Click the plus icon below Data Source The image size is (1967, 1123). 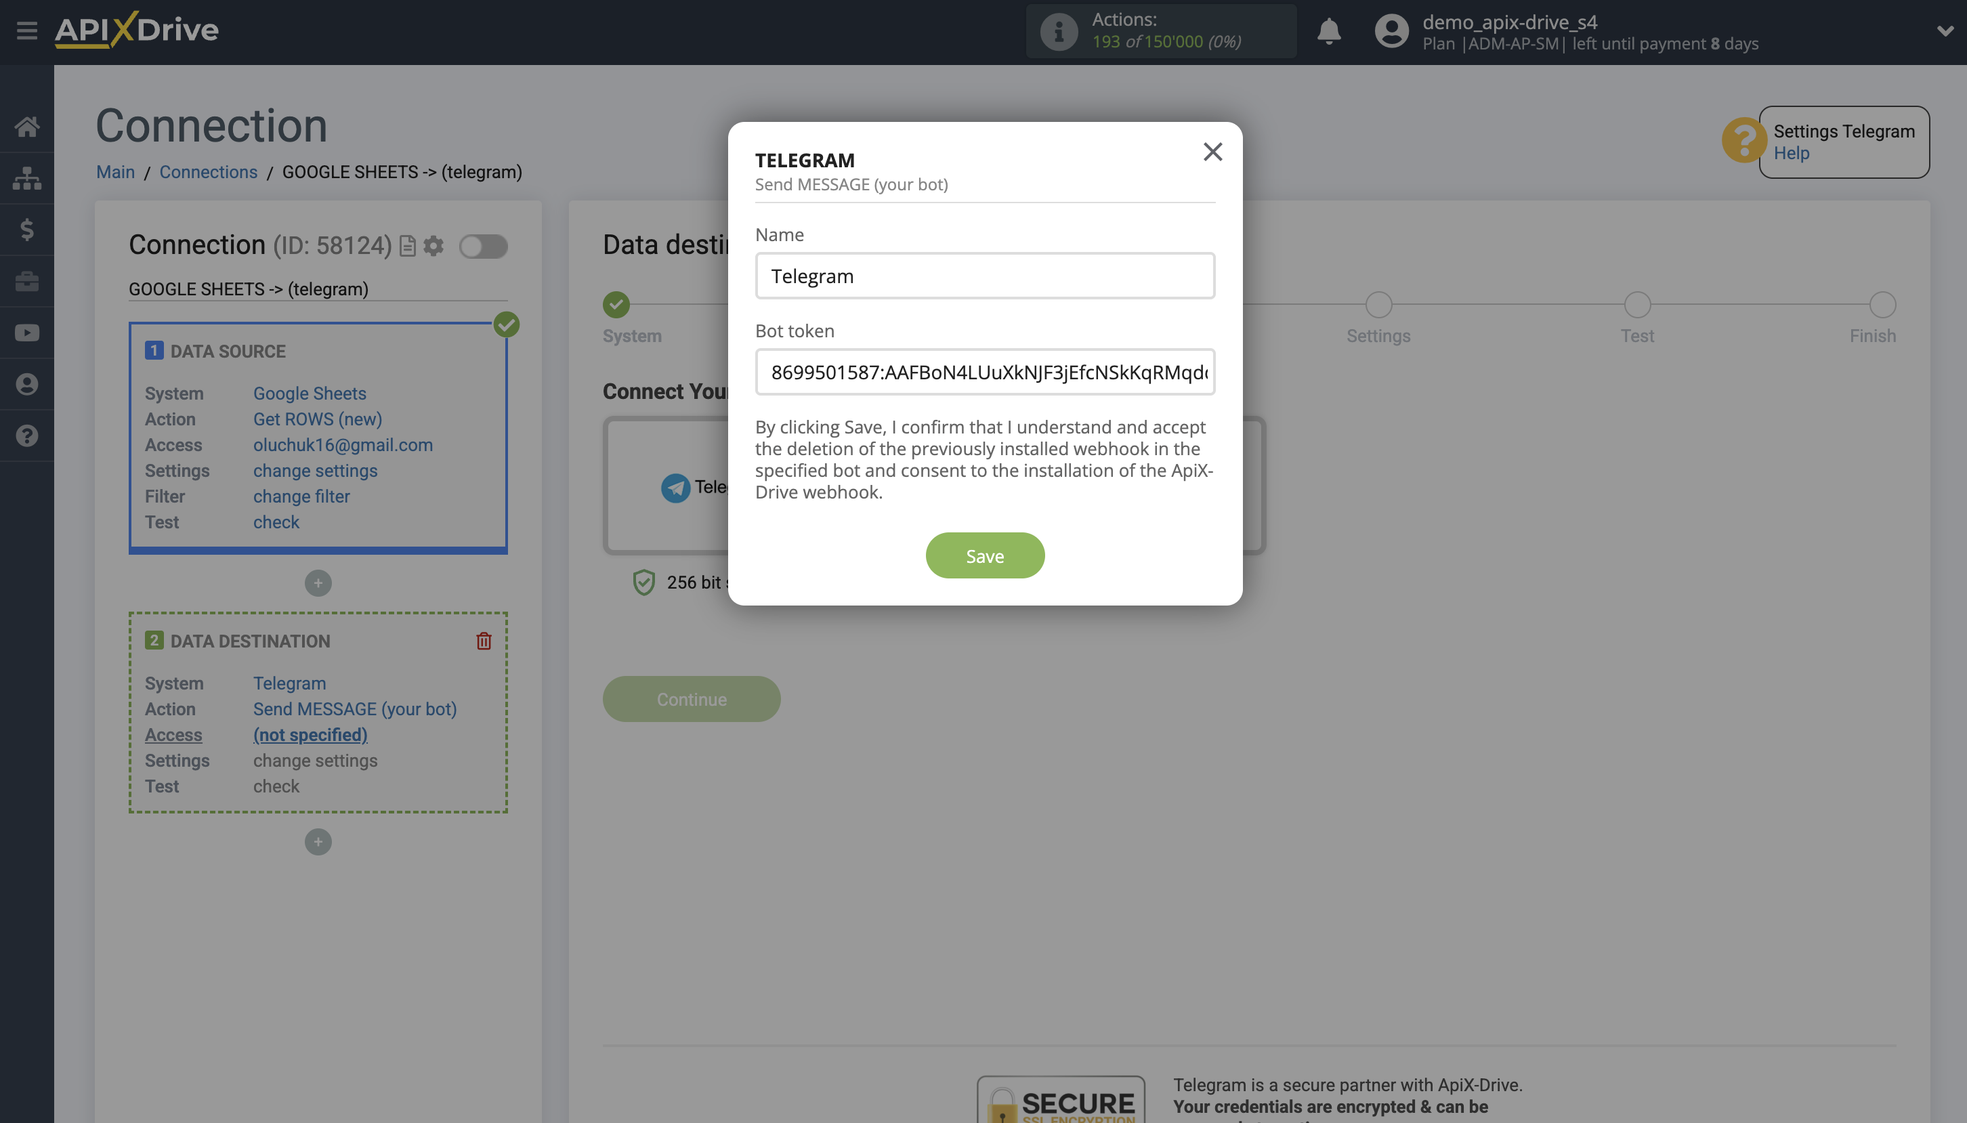coord(318,582)
